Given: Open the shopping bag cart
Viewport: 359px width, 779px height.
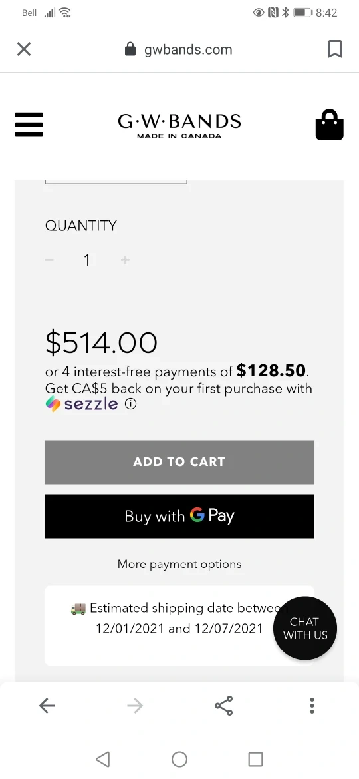Looking at the screenshot, I should pyautogui.click(x=329, y=125).
